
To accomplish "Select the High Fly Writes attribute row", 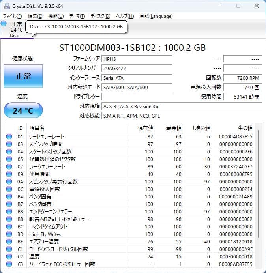I will (129, 234).
